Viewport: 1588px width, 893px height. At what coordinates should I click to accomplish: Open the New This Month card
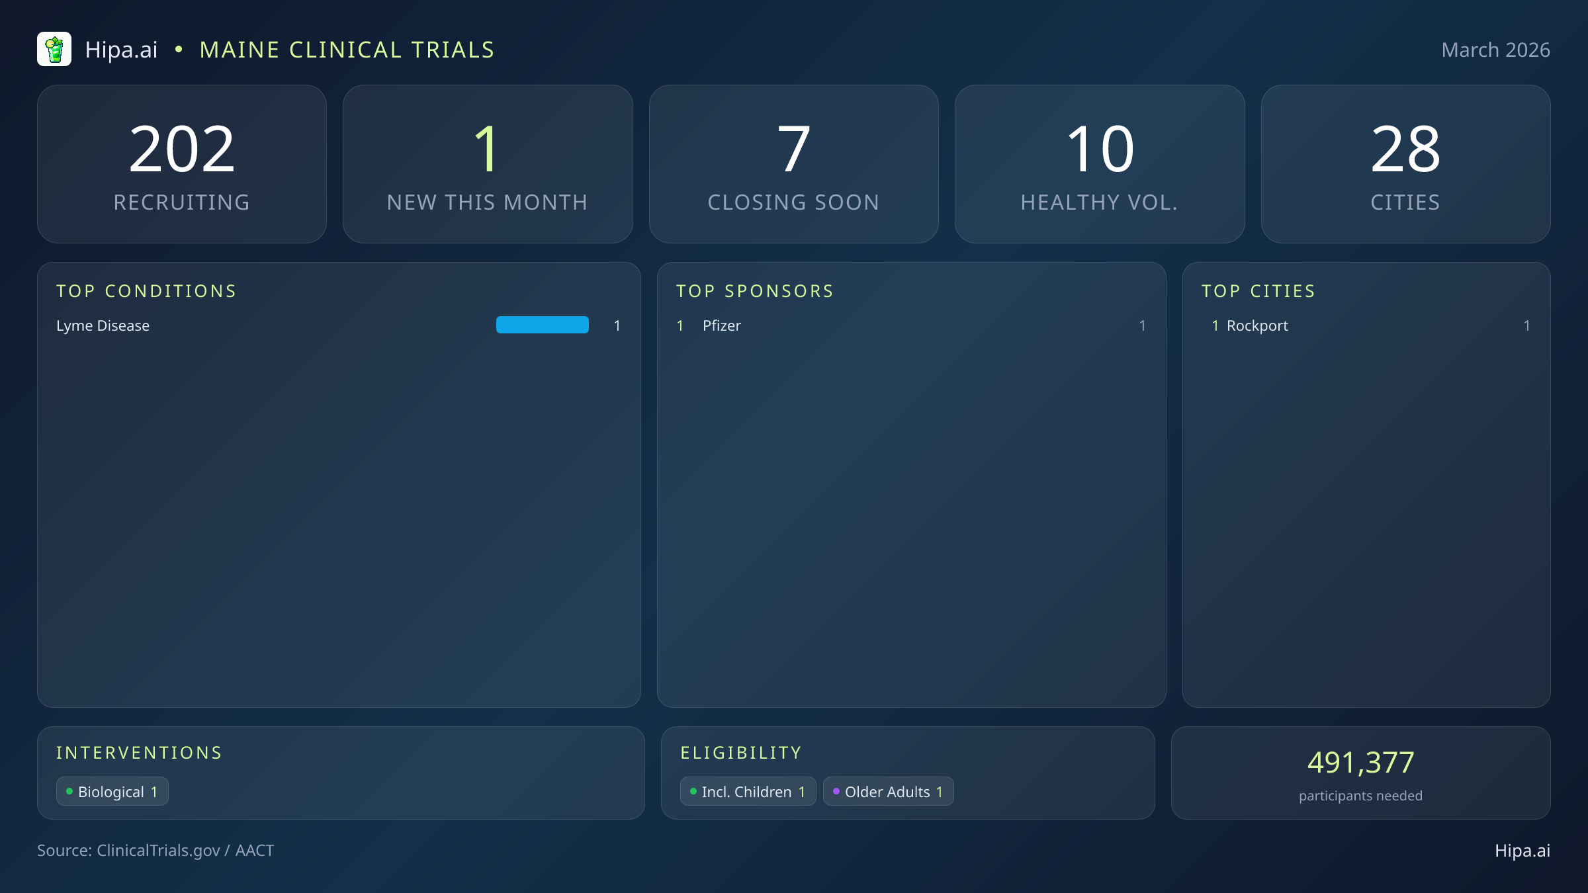(488, 163)
